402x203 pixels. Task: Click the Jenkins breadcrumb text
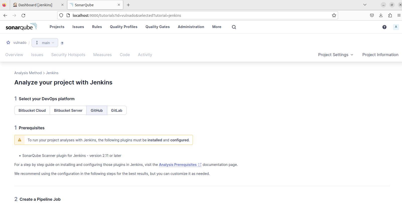tap(52, 73)
